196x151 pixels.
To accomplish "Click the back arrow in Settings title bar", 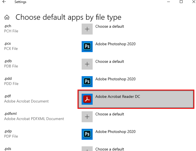I will point(4,2).
